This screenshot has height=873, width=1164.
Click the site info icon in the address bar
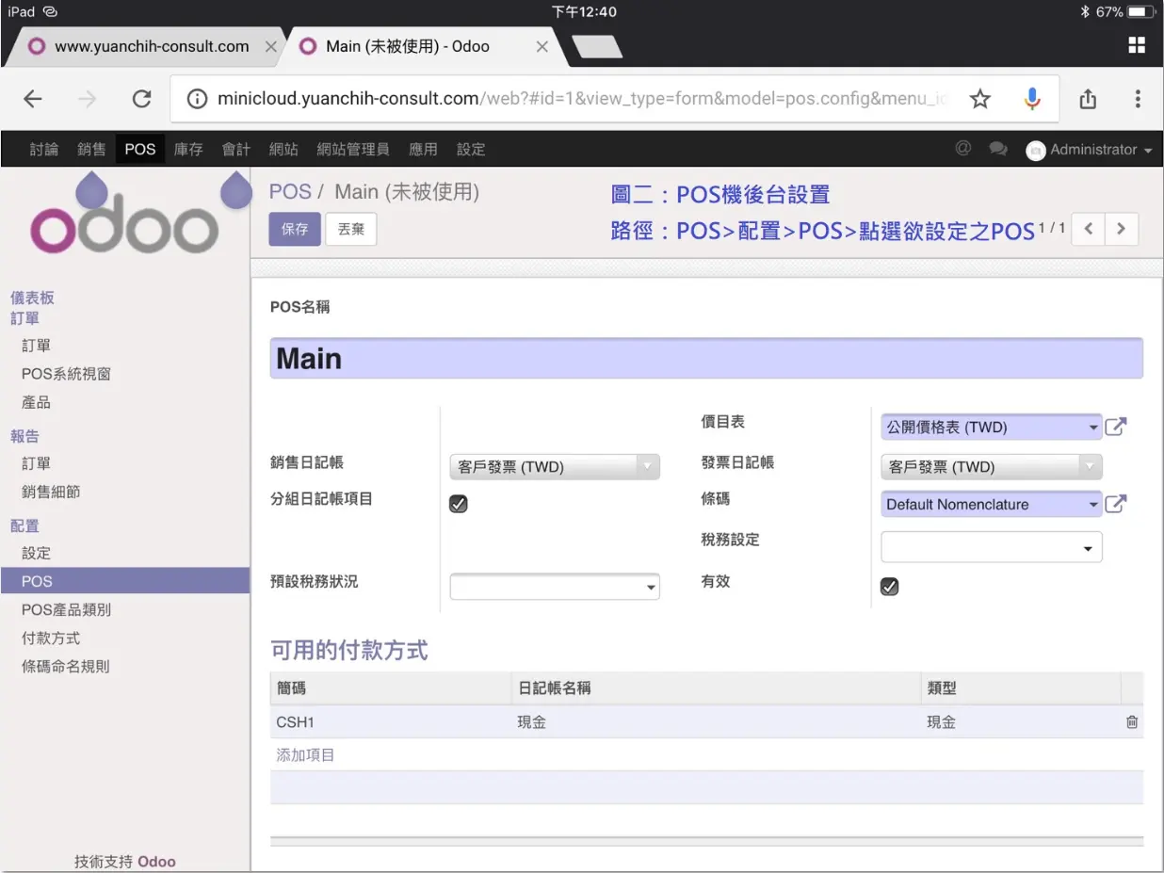click(x=197, y=99)
